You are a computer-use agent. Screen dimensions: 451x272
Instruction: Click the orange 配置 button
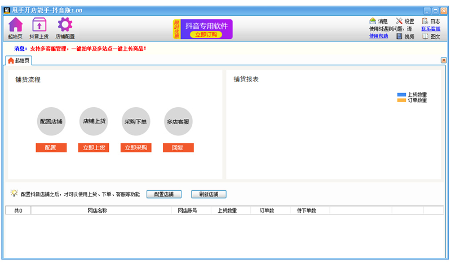(51, 148)
